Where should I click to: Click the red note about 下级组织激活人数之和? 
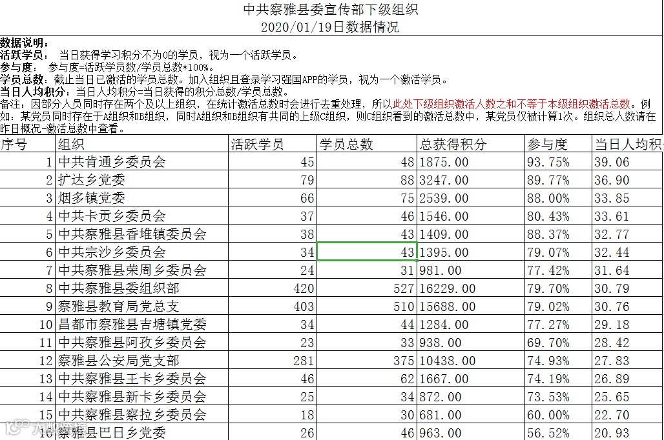pos(512,104)
